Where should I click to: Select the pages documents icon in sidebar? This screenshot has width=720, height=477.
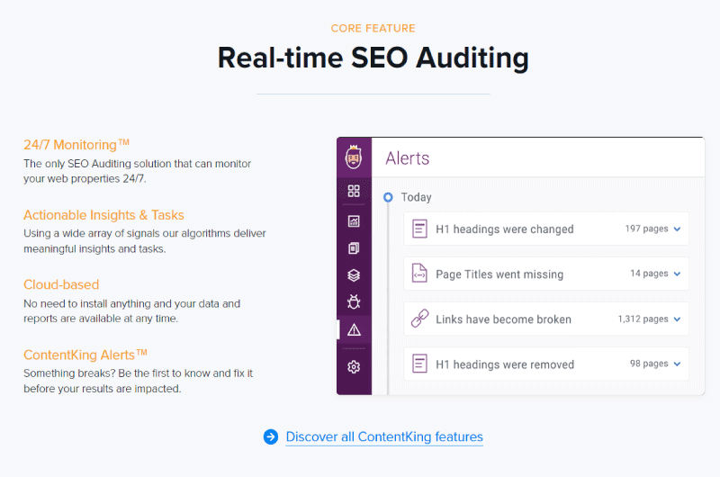coord(354,248)
